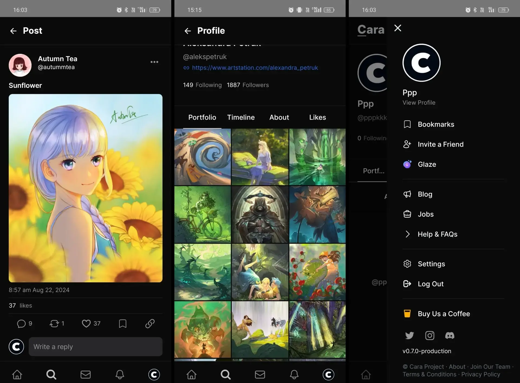
Task: Switch to the Timeline tab
Action: click(241, 117)
